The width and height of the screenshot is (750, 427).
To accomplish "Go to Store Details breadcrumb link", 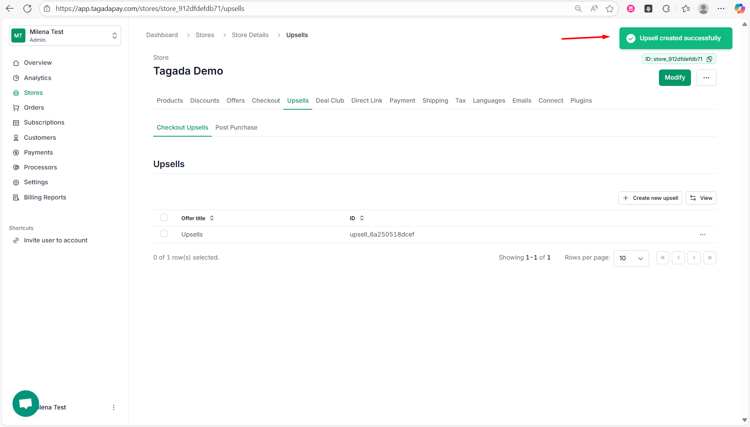I will [x=250, y=35].
